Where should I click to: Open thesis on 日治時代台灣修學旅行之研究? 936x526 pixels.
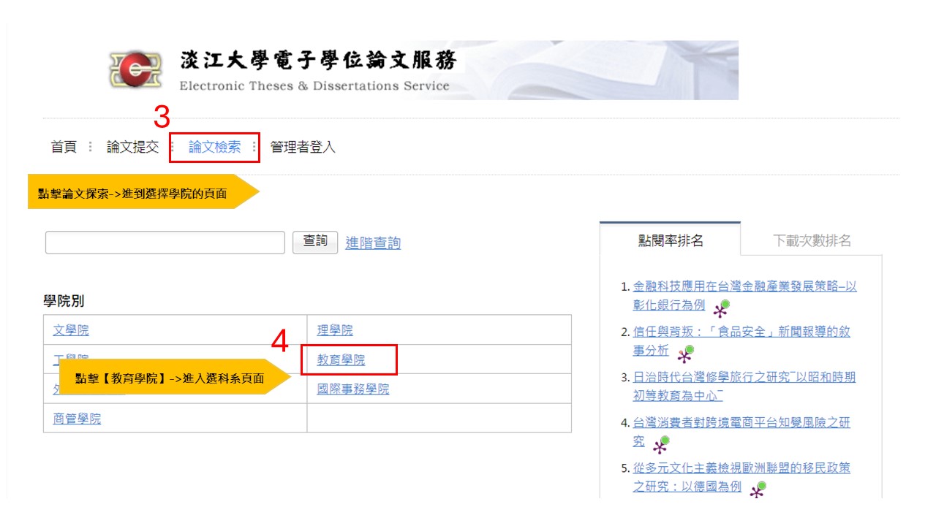[744, 386]
